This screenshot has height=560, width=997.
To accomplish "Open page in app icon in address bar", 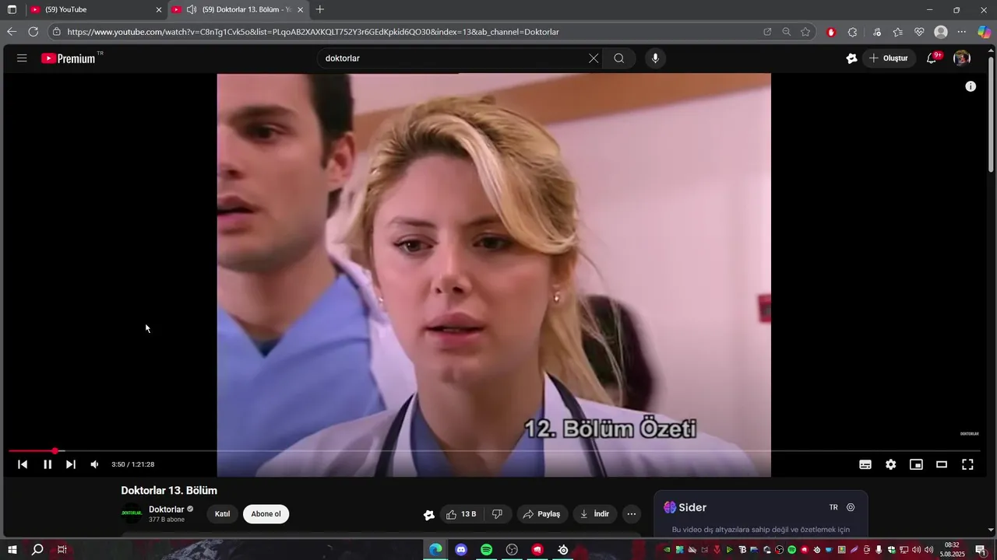I will 767,32.
